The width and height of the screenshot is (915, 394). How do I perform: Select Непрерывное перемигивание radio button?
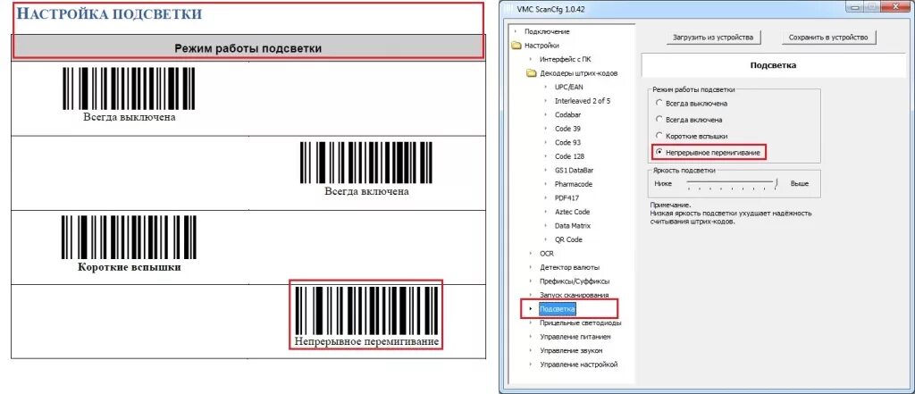pyautogui.click(x=659, y=153)
